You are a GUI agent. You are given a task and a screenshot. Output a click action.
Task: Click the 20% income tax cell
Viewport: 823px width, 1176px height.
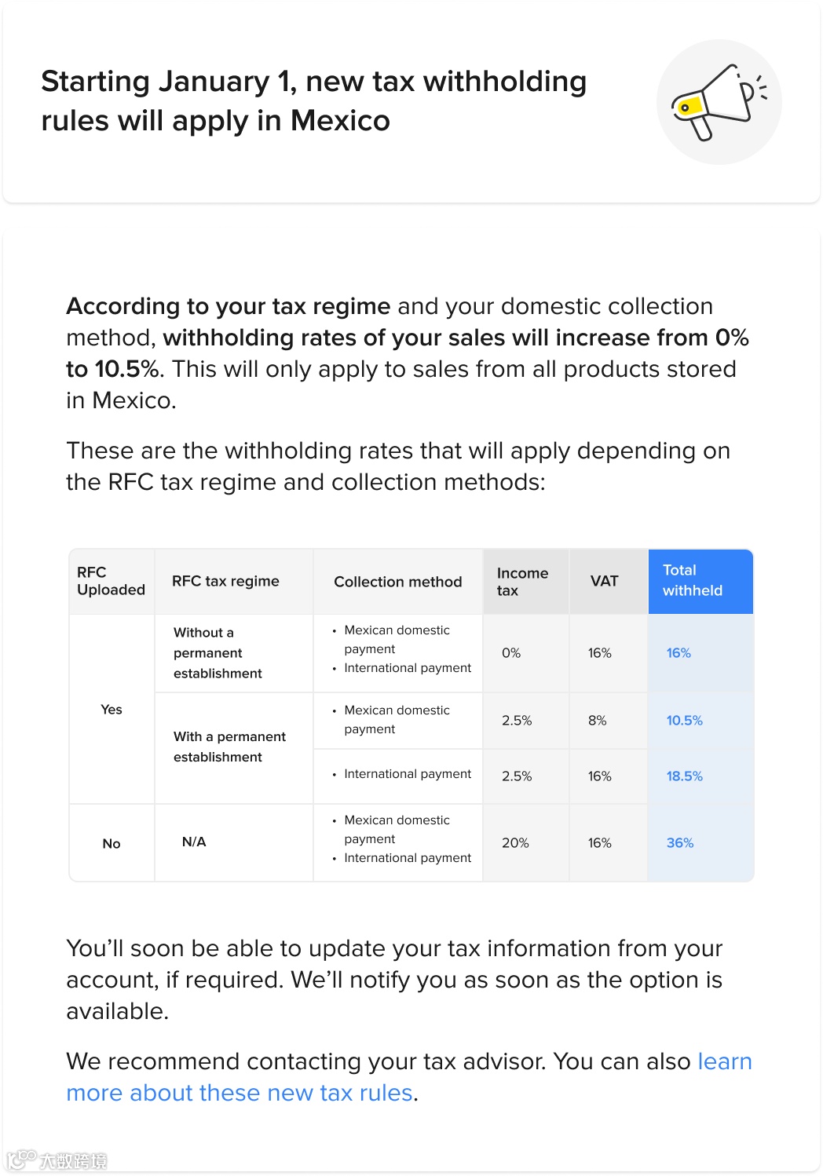(515, 843)
